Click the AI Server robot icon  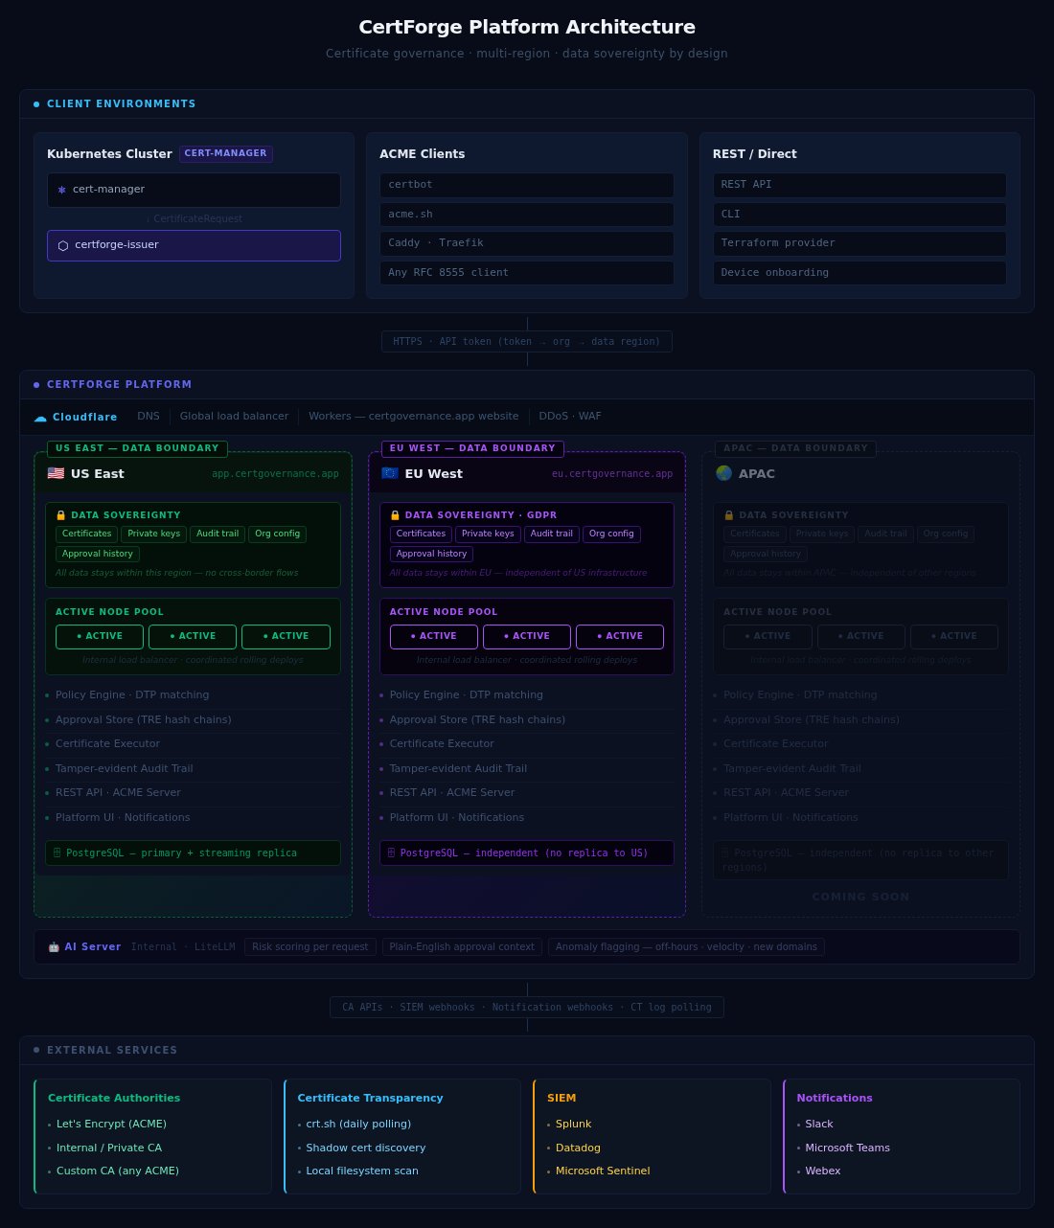pyautogui.click(x=54, y=947)
